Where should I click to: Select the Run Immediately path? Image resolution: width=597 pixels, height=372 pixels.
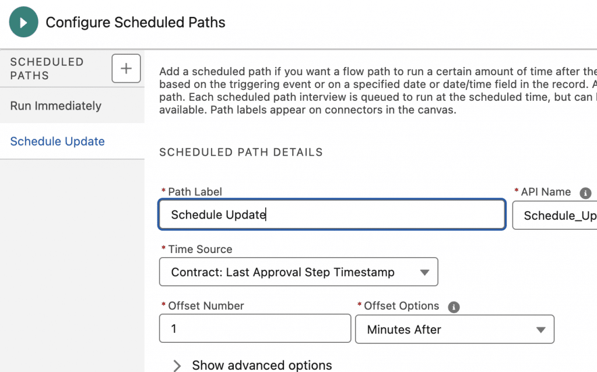click(x=56, y=106)
